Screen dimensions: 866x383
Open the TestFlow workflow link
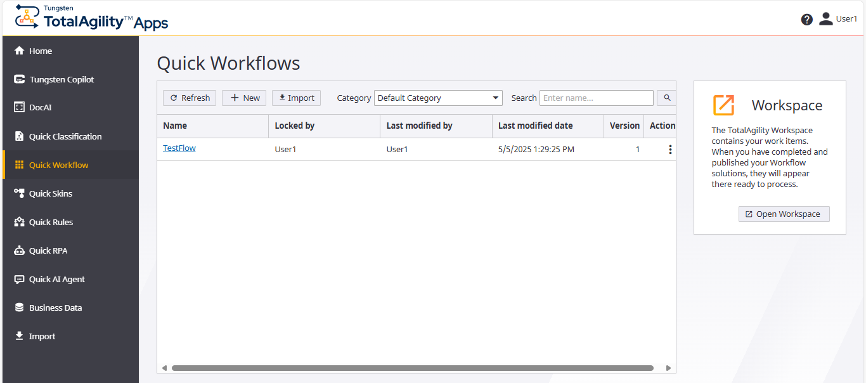[x=179, y=148]
